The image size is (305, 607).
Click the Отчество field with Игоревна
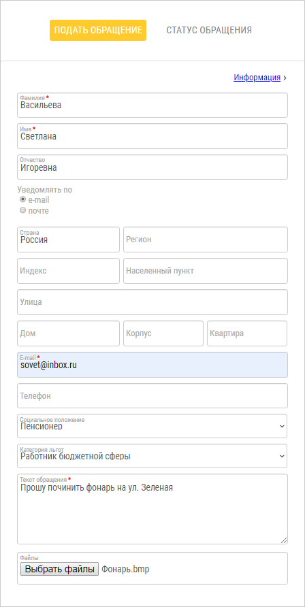[x=152, y=167]
